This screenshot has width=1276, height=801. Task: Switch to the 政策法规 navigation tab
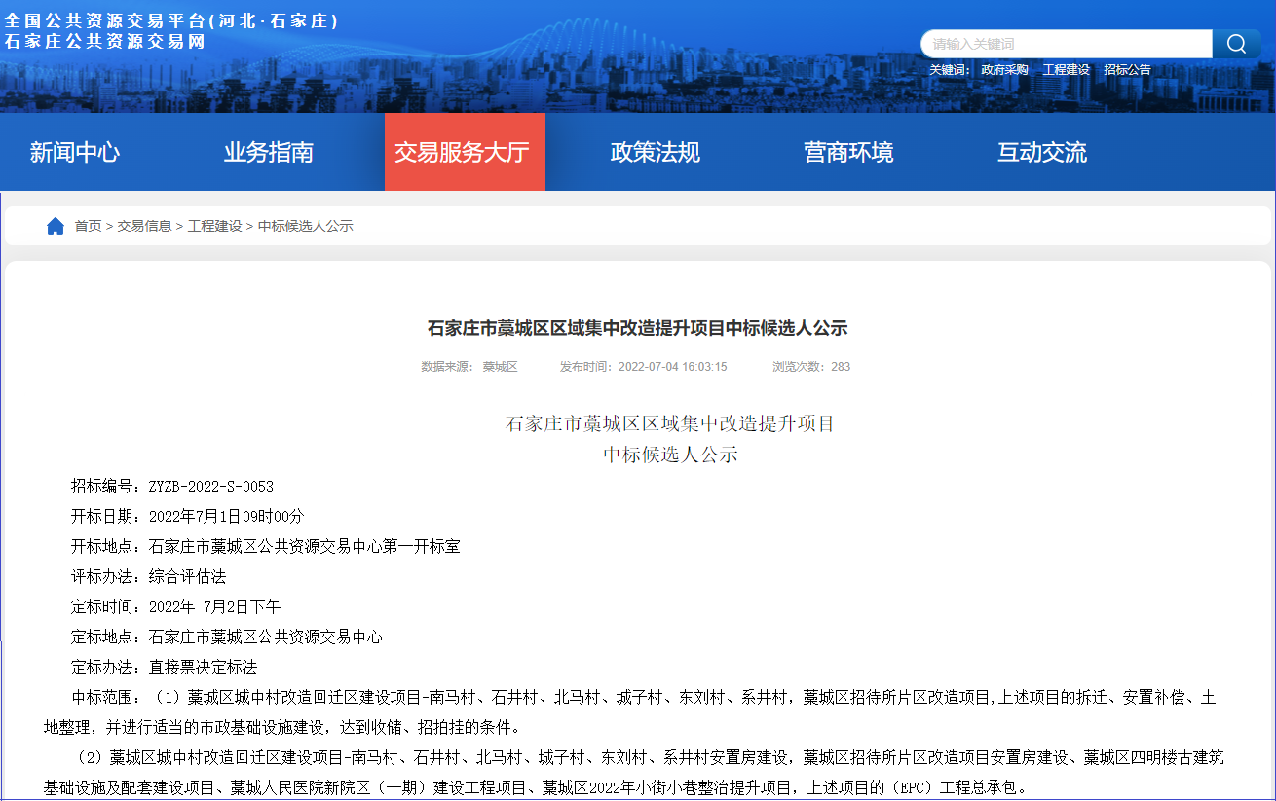coord(656,153)
